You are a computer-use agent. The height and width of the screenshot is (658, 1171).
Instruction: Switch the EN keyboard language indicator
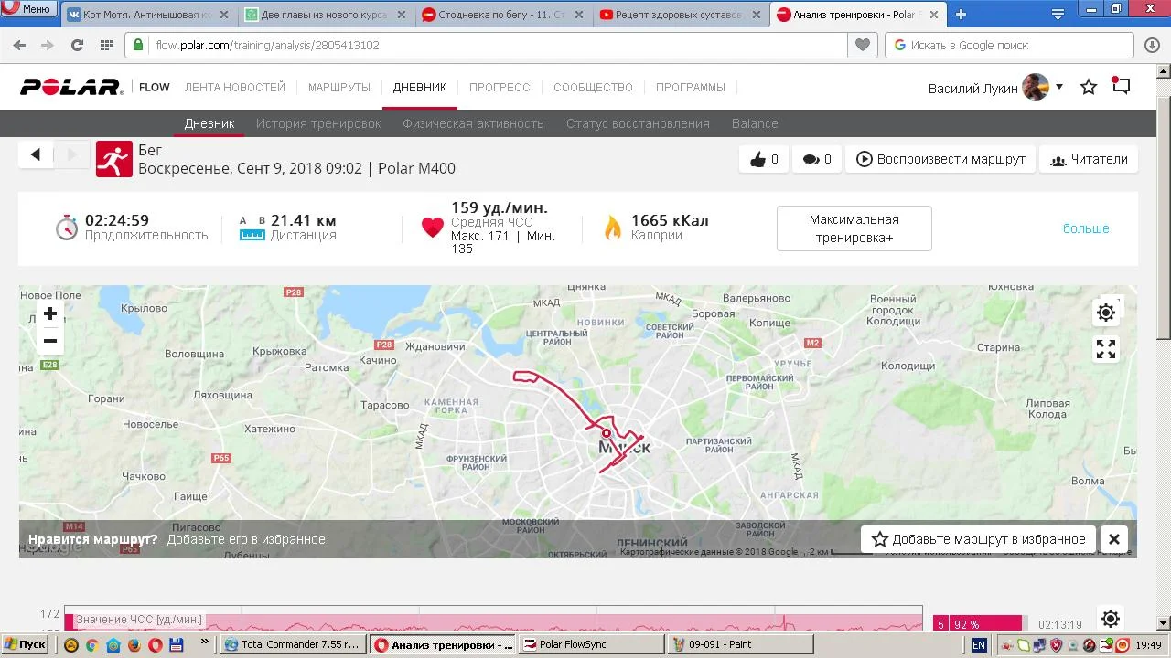(979, 644)
